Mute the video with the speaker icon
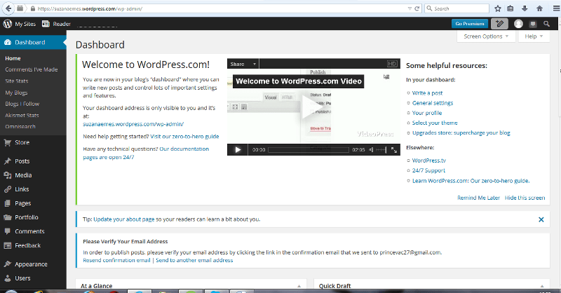 [x=371, y=150]
